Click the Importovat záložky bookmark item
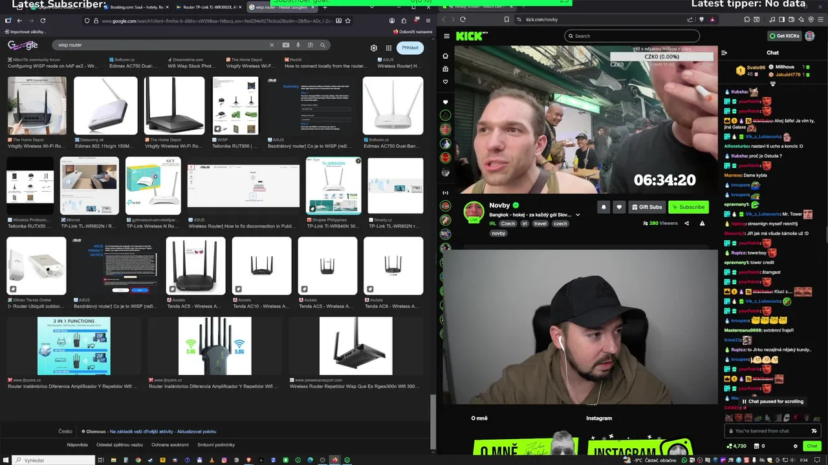The width and height of the screenshot is (828, 465). pyautogui.click(x=24, y=32)
